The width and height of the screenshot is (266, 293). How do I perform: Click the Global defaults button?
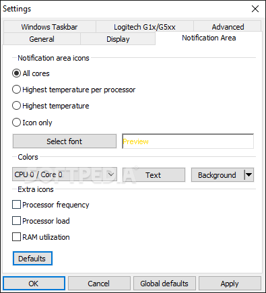click(164, 284)
